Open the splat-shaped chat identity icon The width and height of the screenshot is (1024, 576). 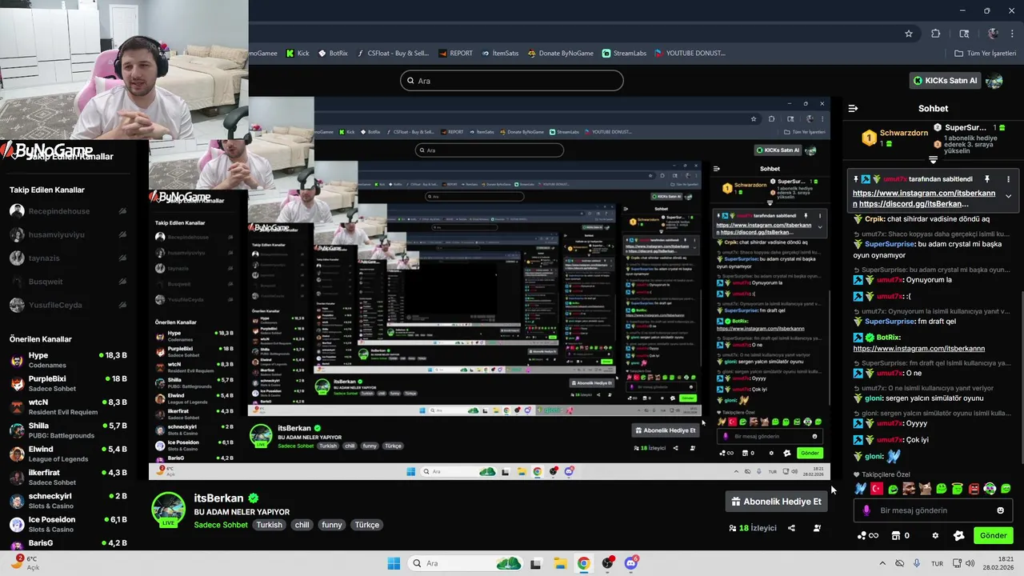point(959,535)
